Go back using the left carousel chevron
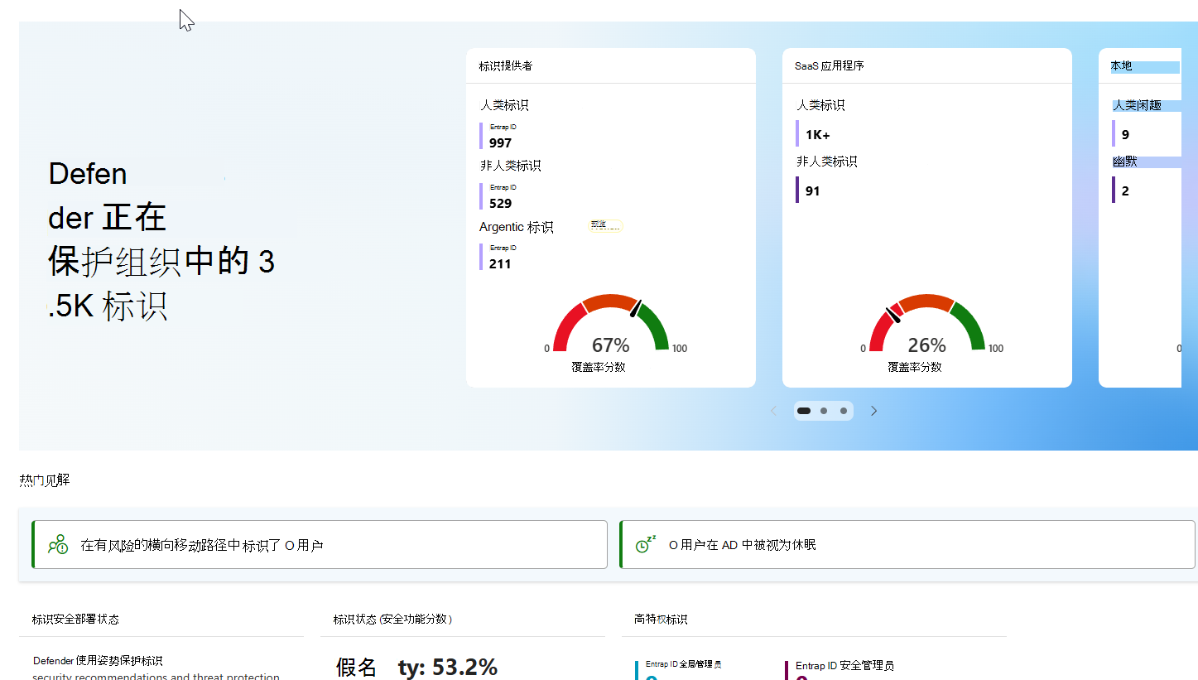This screenshot has height=680, width=1198. coord(772,410)
